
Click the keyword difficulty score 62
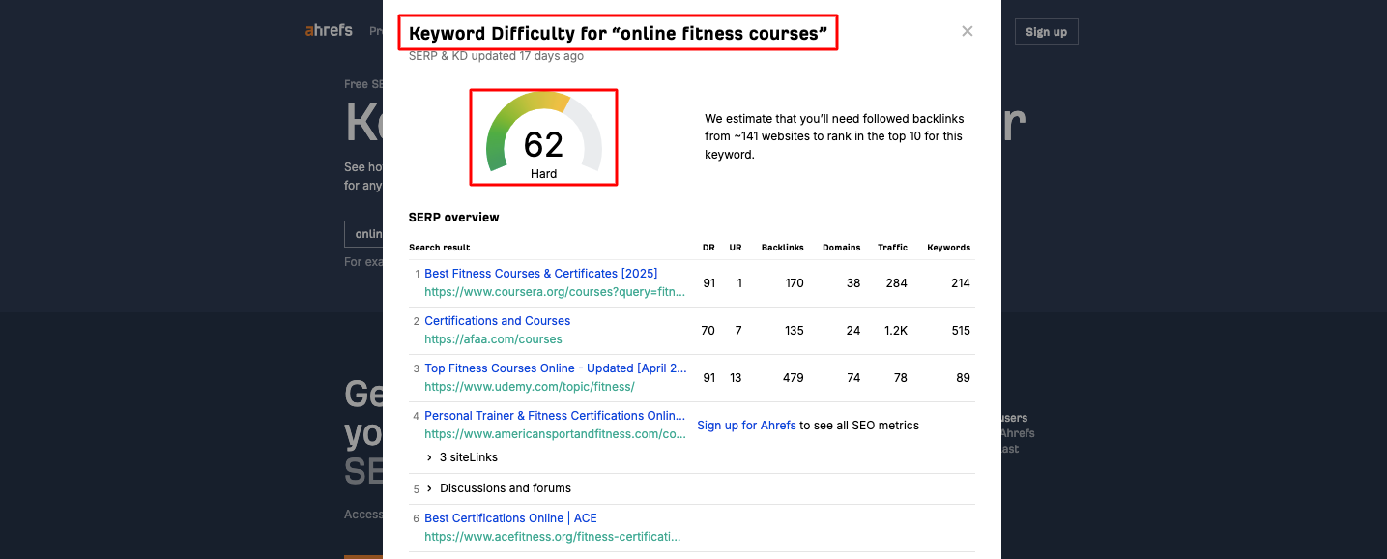[543, 144]
